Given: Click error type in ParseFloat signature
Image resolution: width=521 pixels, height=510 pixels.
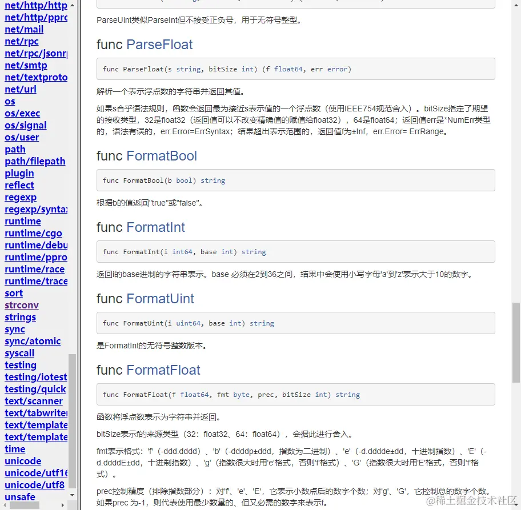Looking at the screenshot, I should tap(337, 69).
